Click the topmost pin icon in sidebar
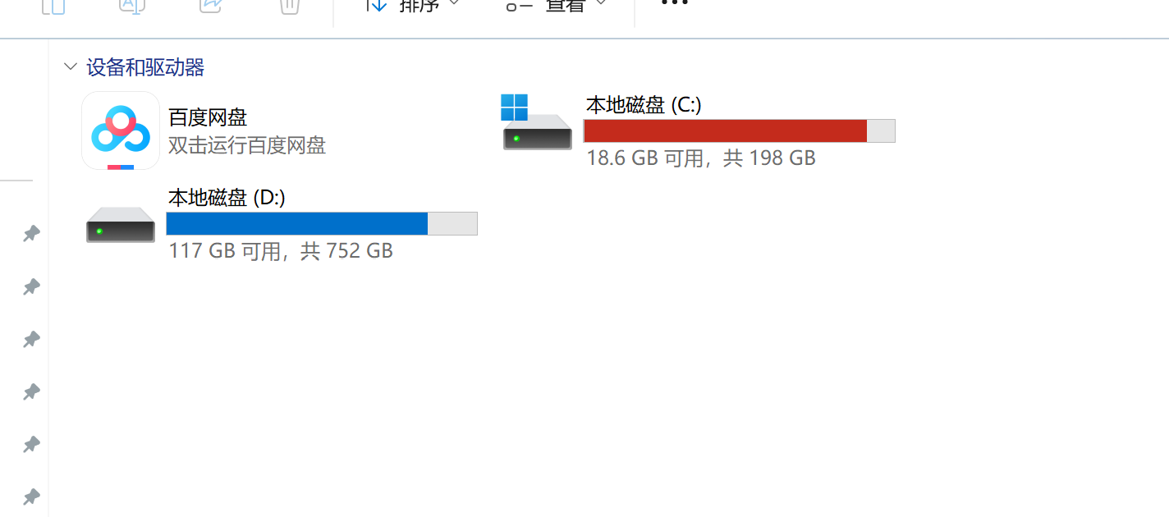 pos(31,235)
